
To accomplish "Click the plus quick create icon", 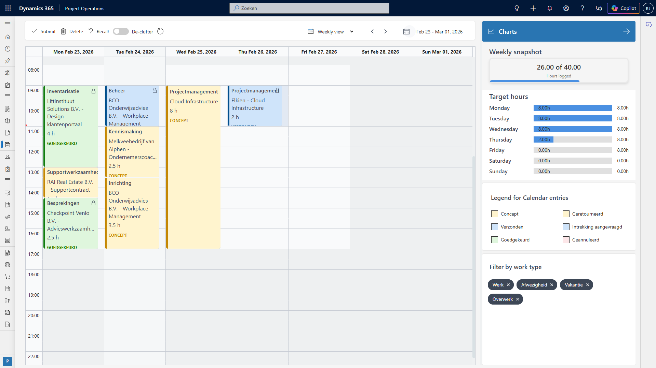I will [533, 8].
